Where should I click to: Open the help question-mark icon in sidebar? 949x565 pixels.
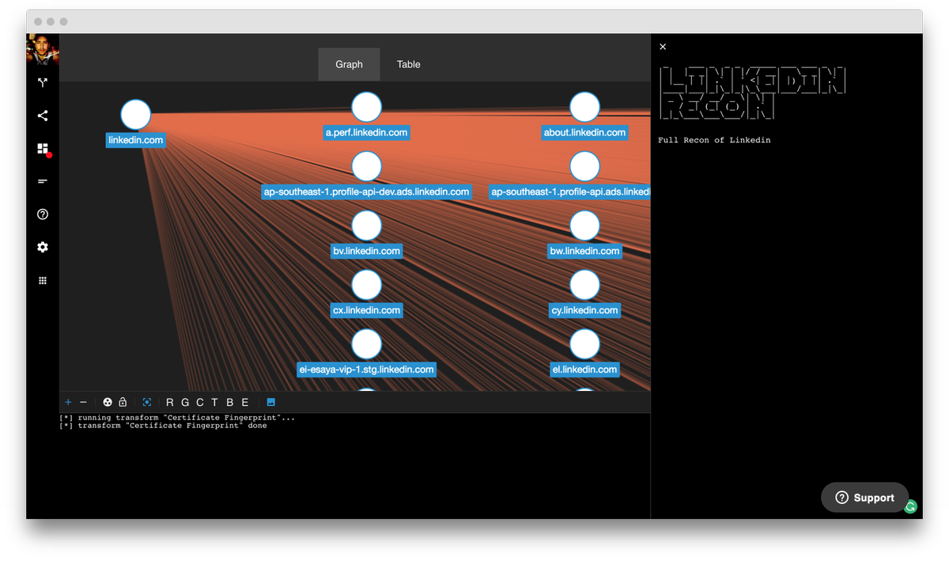point(43,214)
